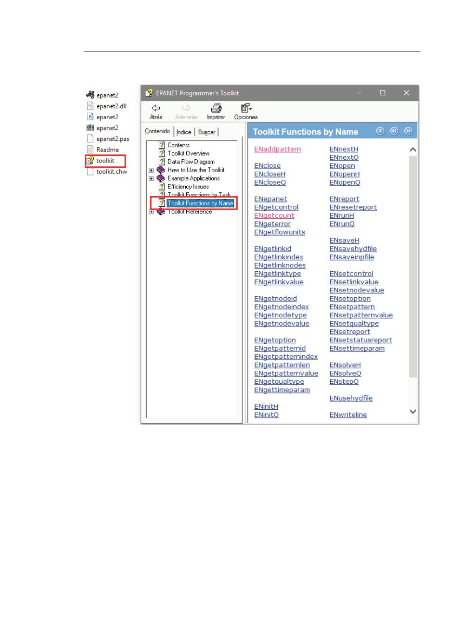
Task: Click the toolkit.chw file icon
Action: (90, 171)
